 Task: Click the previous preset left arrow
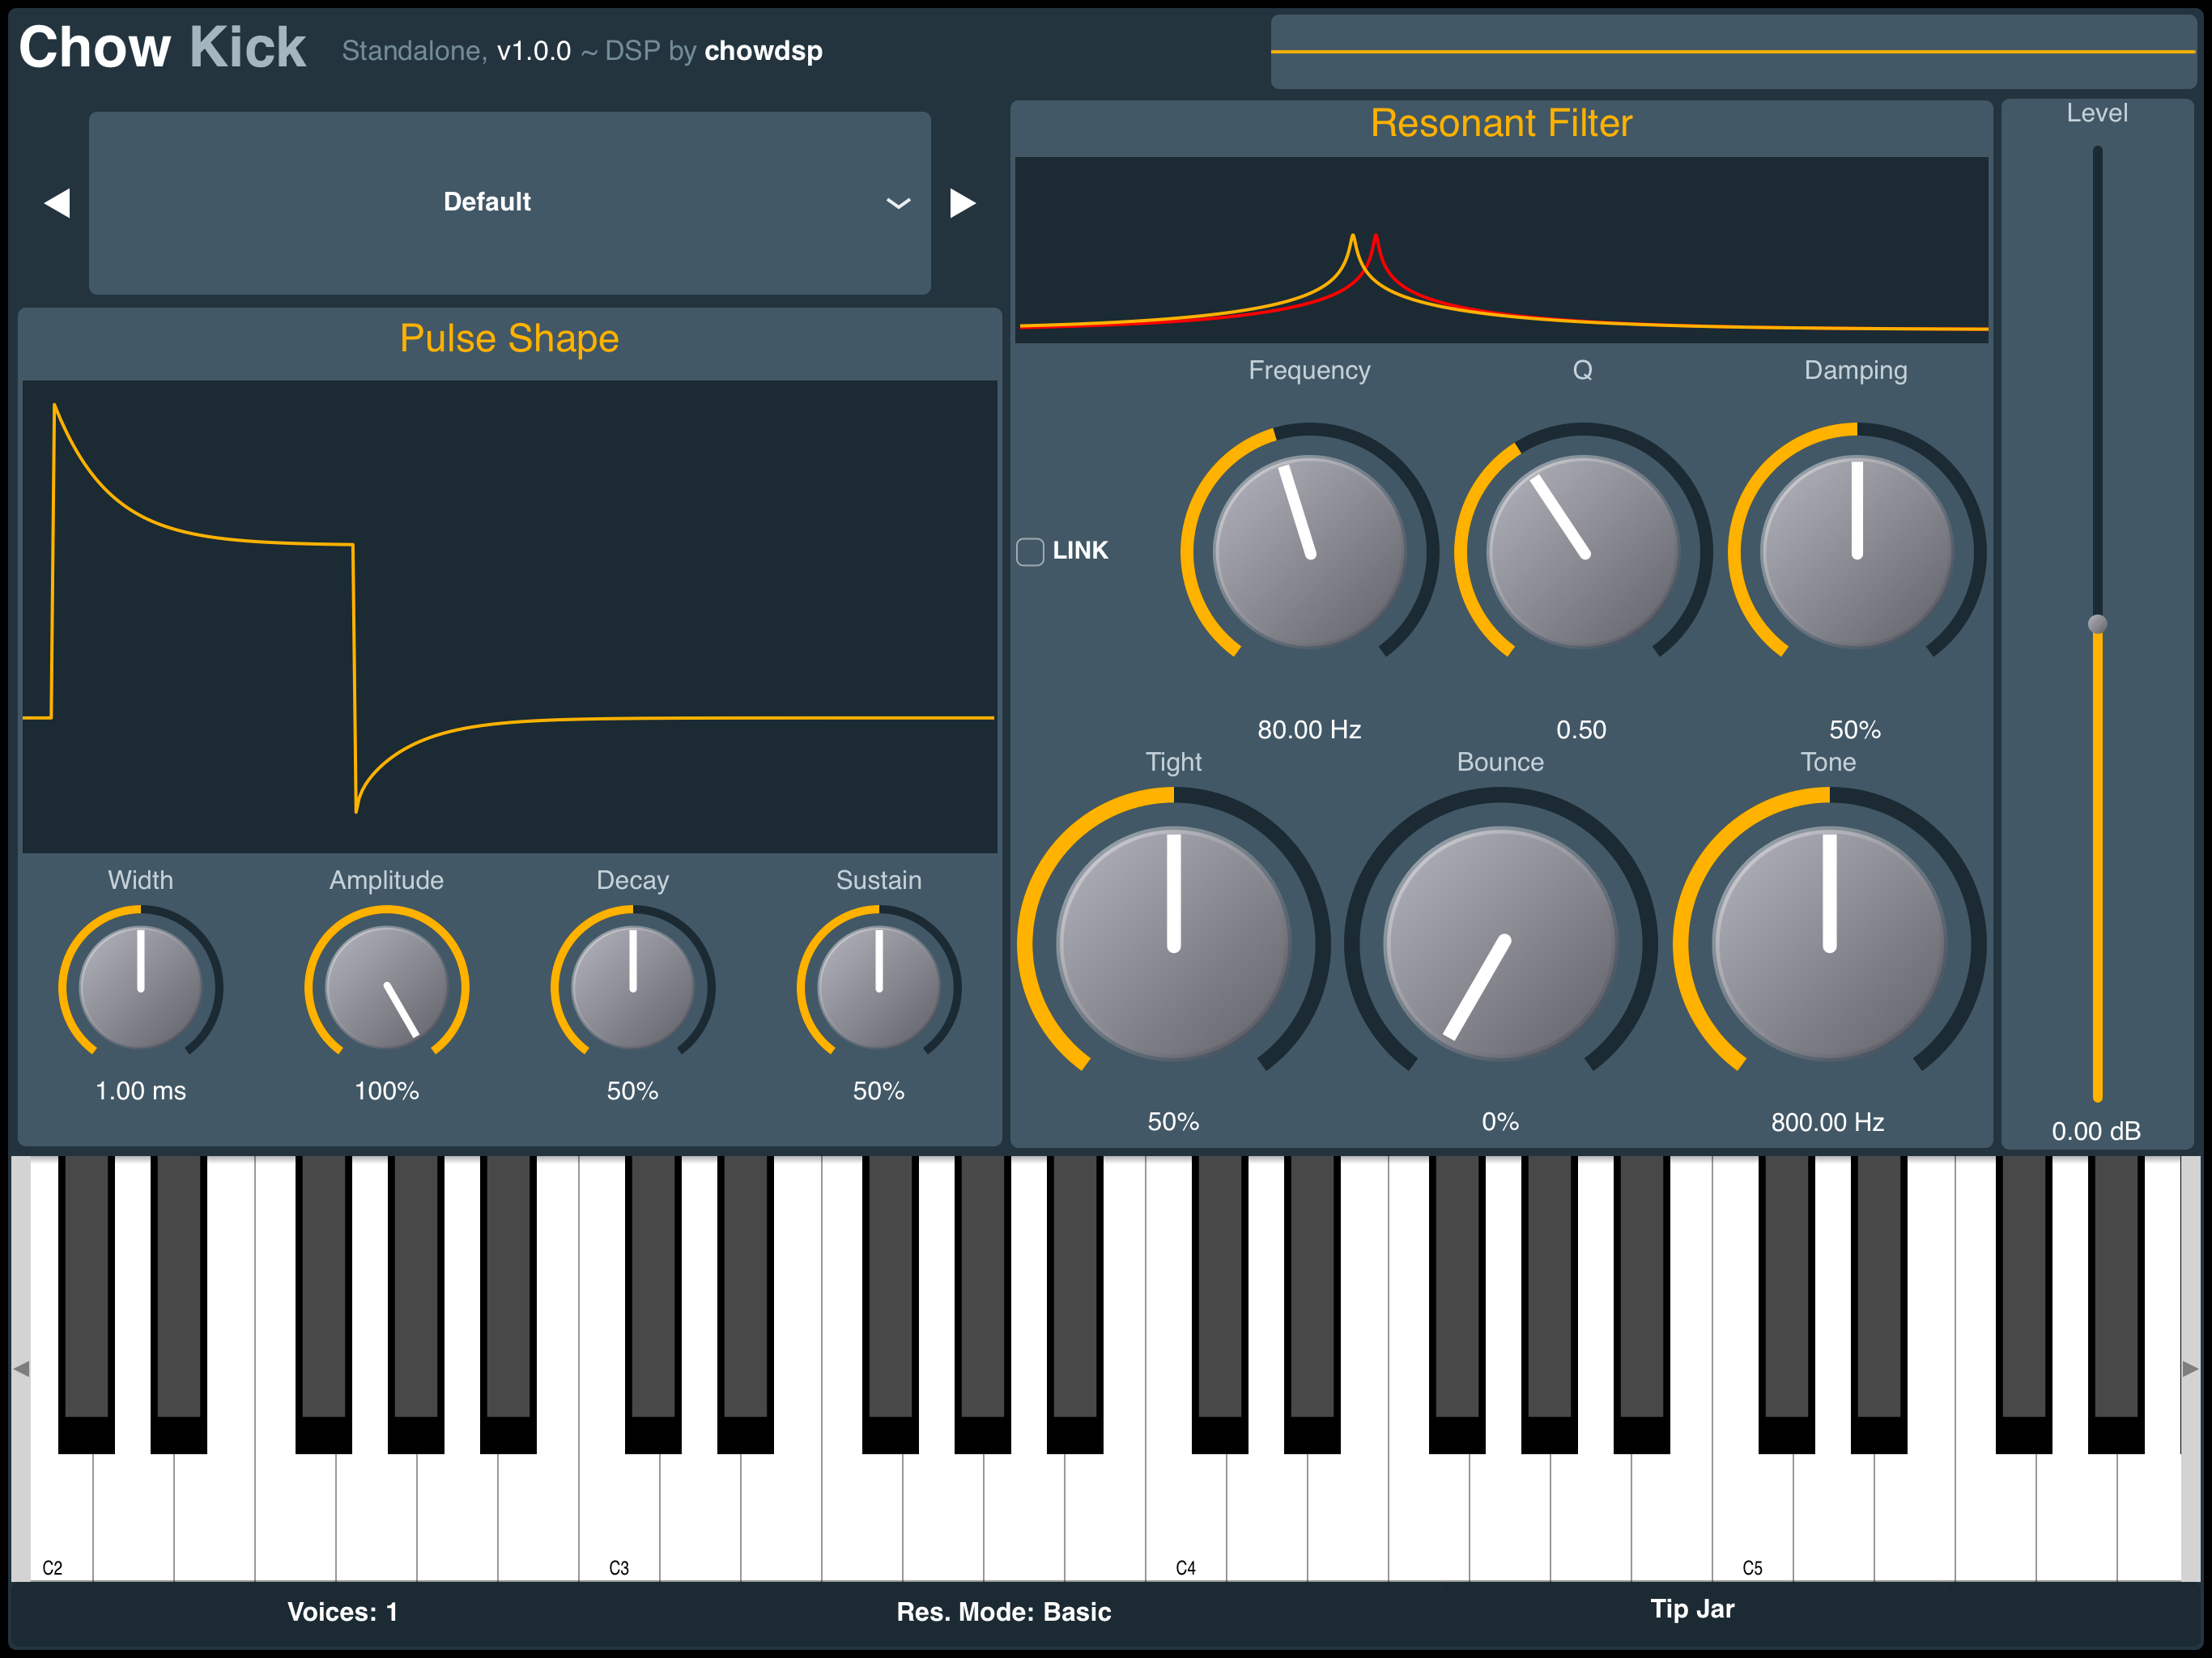click(x=58, y=203)
